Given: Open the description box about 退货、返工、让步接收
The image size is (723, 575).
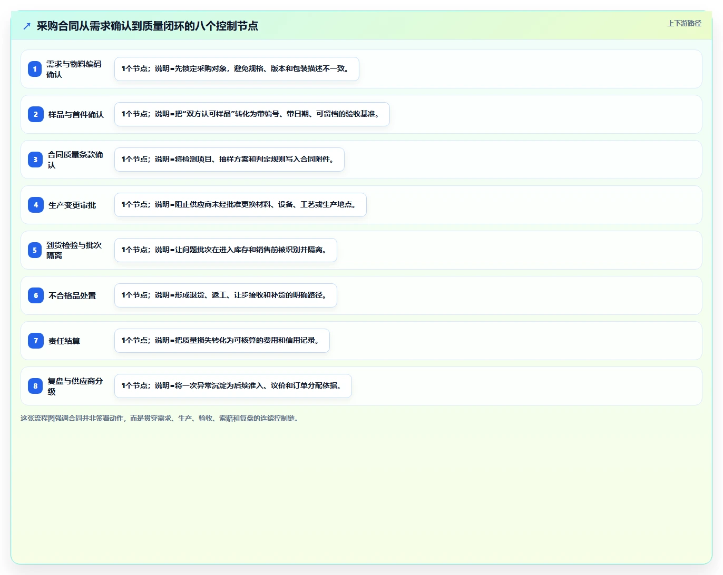Looking at the screenshot, I should [x=226, y=295].
